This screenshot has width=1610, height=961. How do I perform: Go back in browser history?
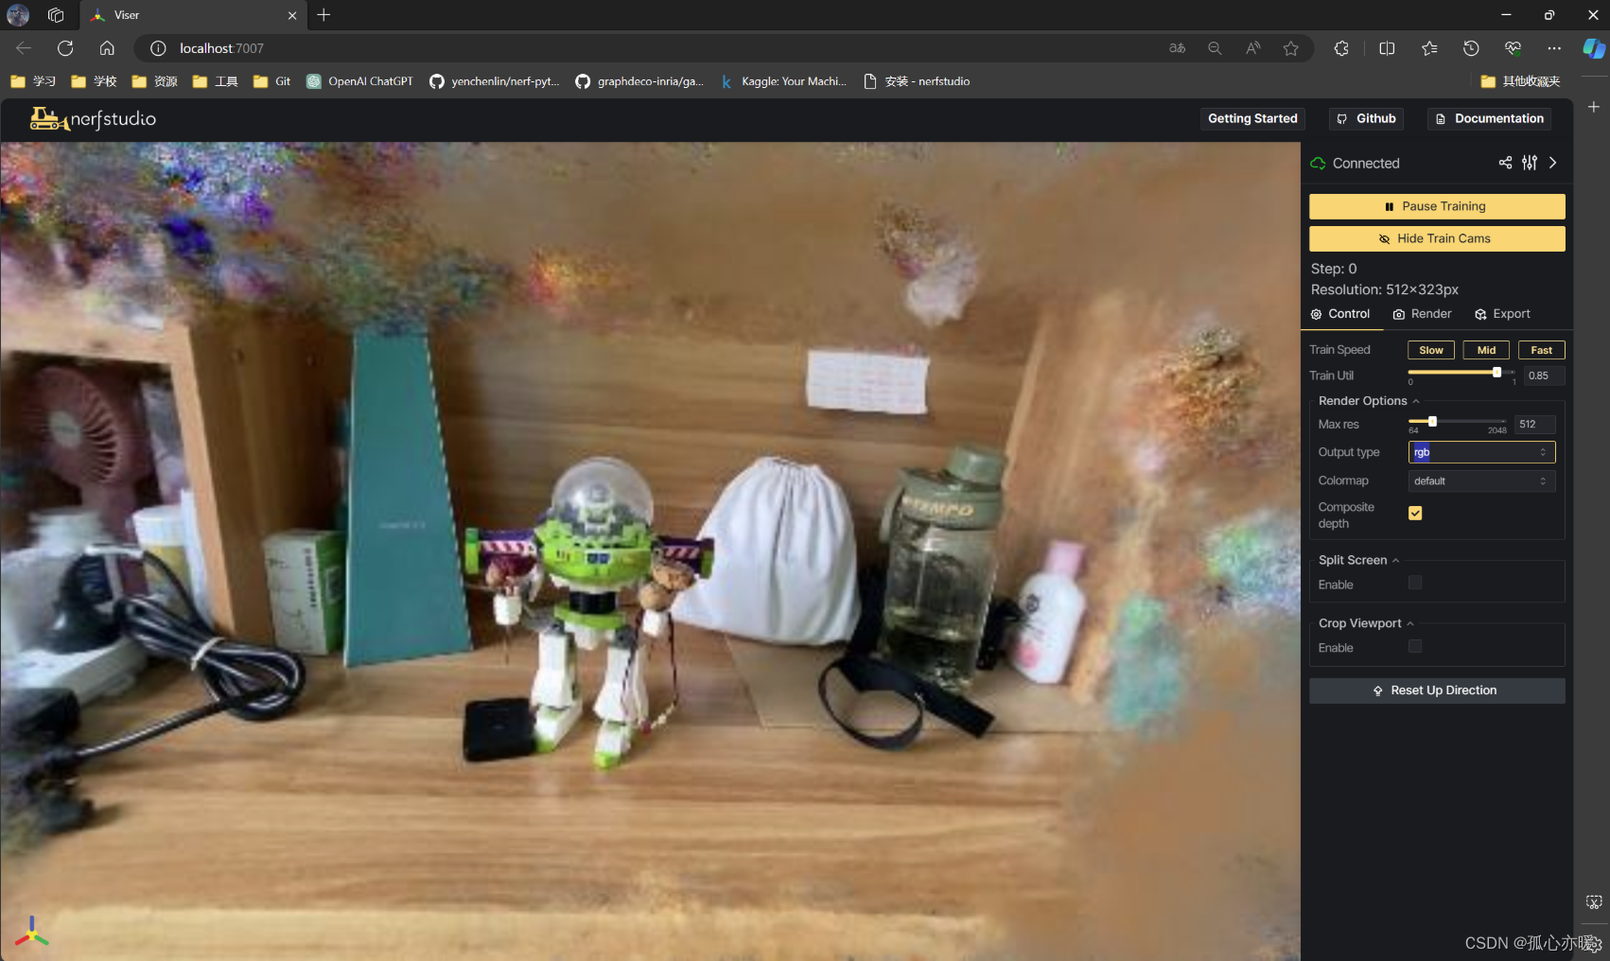tap(24, 48)
